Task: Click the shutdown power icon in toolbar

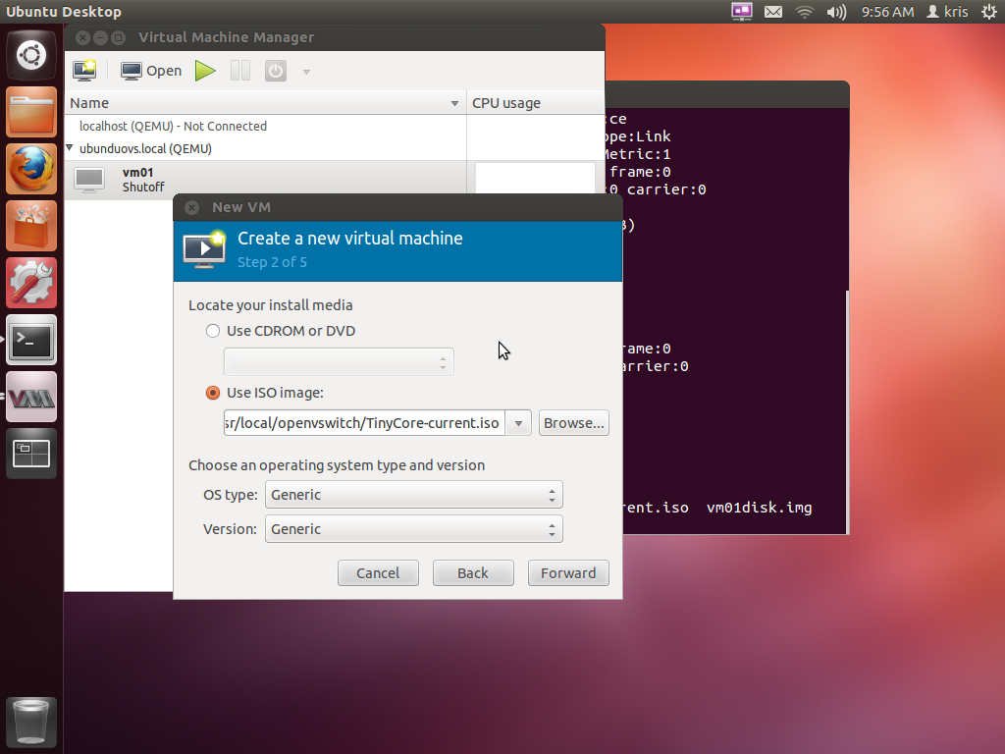Action: pyautogui.click(x=276, y=71)
